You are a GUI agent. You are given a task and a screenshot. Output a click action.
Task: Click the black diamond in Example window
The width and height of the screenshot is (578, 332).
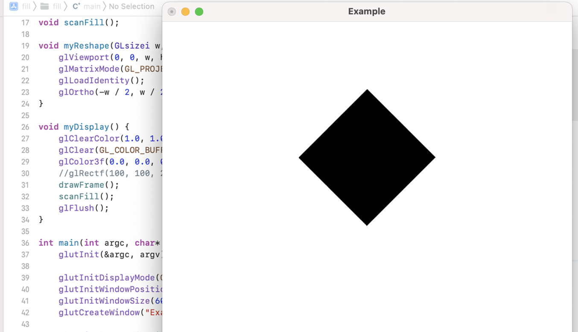(367, 157)
